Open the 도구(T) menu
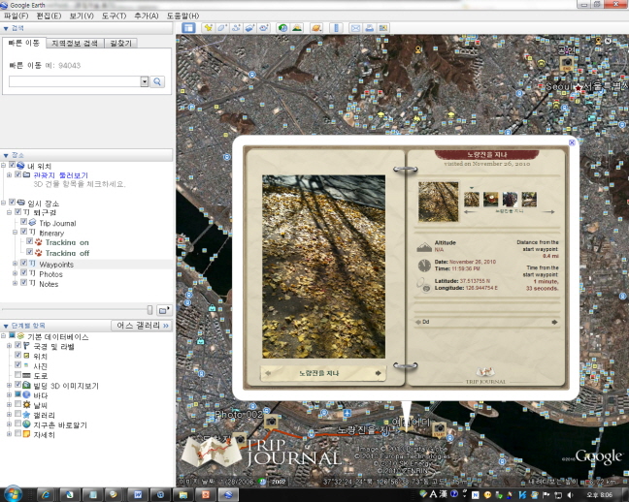Image resolution: width=629 pixels, height=502 pixels. click(x=114, y=16)
